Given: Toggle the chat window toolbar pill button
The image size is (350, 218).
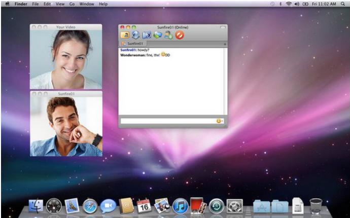Looking at the screenshot, I should (x=223, y=27).
